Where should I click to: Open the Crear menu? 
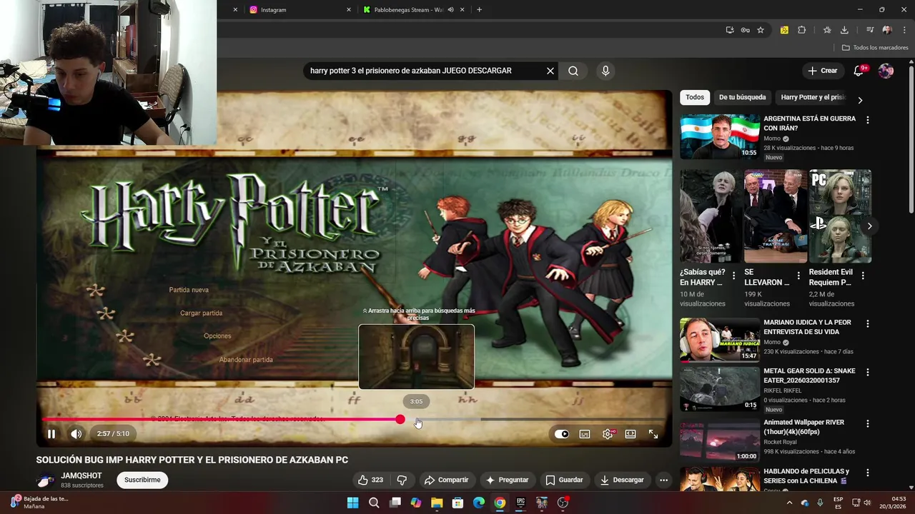[x=822, y=71]
